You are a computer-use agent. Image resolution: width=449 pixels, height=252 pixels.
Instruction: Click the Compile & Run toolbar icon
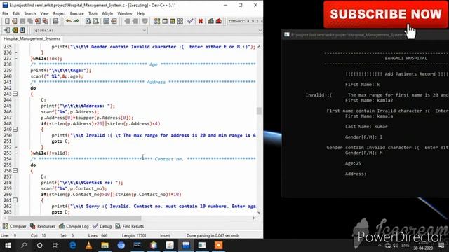click(173, 21)
